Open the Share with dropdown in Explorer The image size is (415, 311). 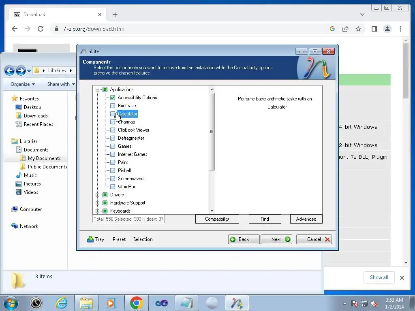tap(61, 84)
